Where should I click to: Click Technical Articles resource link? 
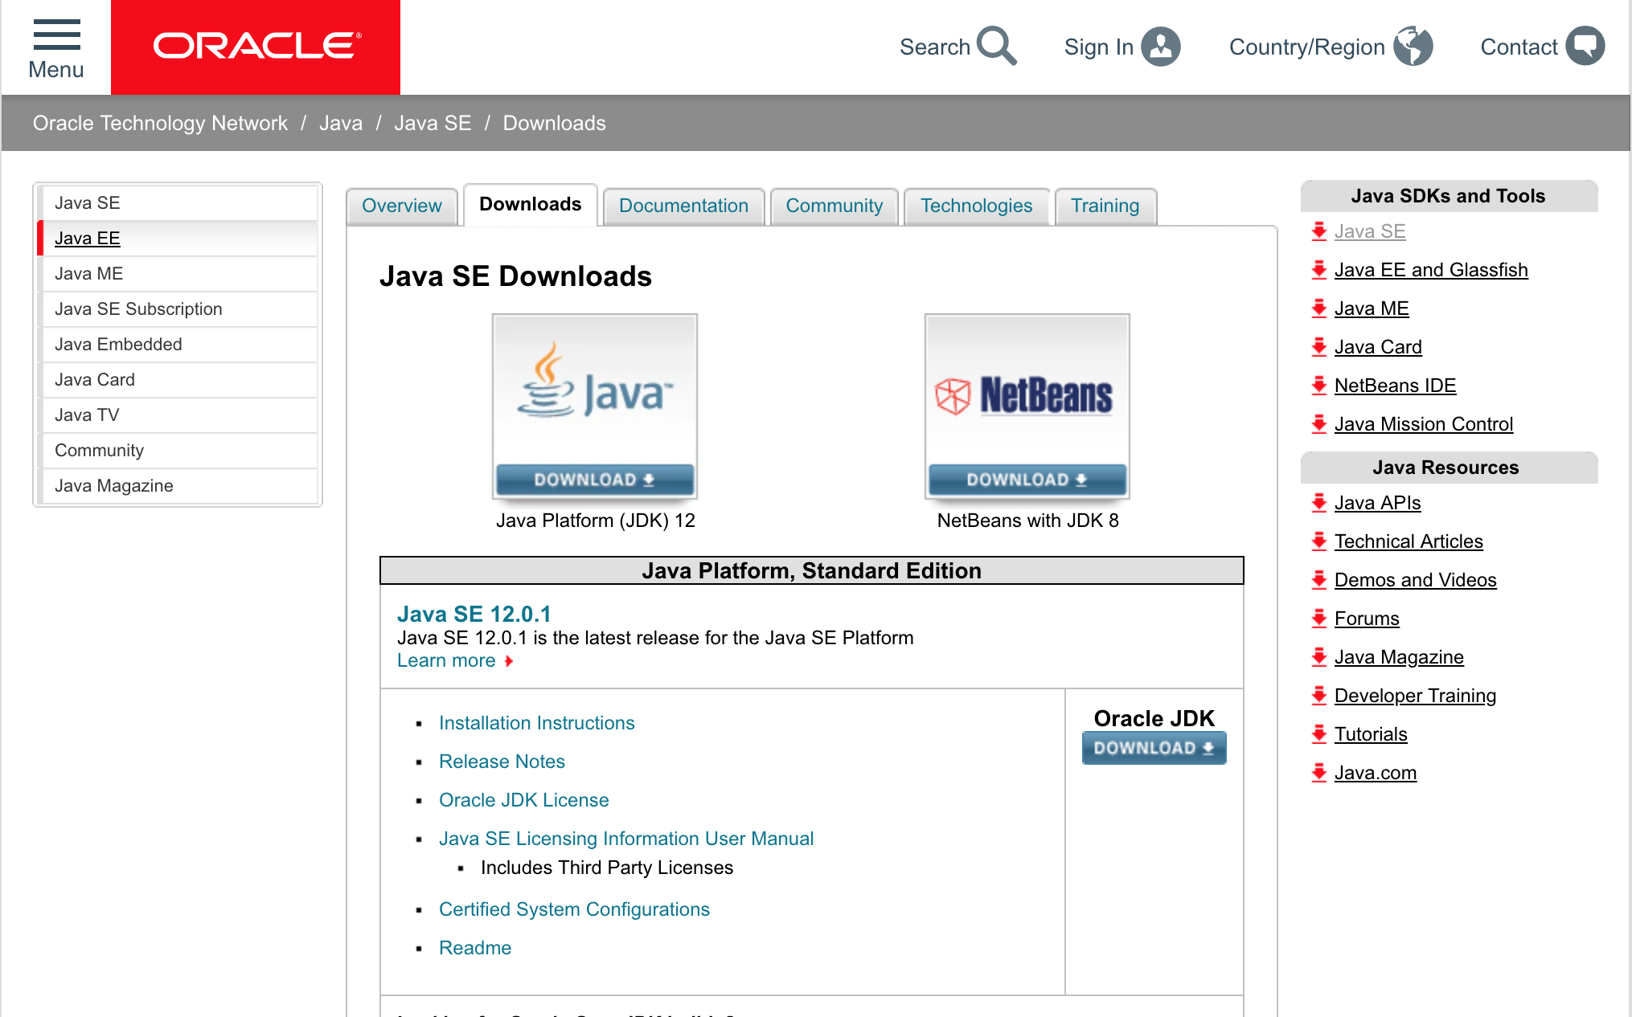coord(1409,541)
